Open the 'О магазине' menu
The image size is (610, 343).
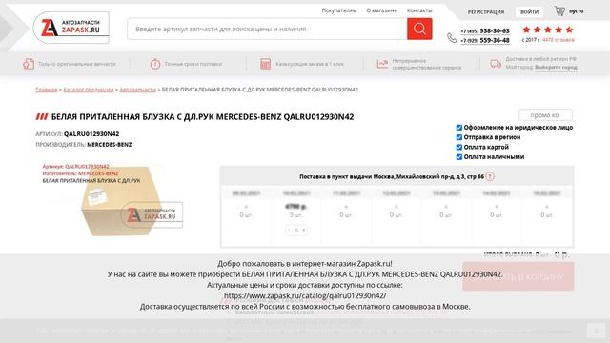click(381, 10)
